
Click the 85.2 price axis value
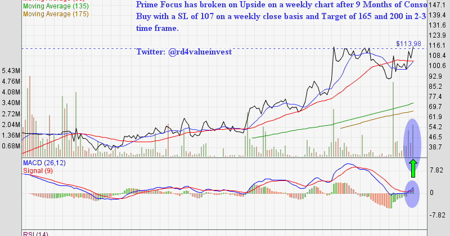(435, 86)
